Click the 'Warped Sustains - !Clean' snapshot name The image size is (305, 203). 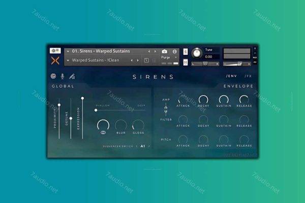click(96, 60)
